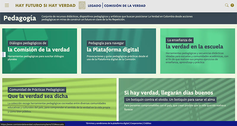This screenshot has height=126, width=237.
Task: Click 'La colección recoge herramientas pedagógicas' description
Action: 59,107
